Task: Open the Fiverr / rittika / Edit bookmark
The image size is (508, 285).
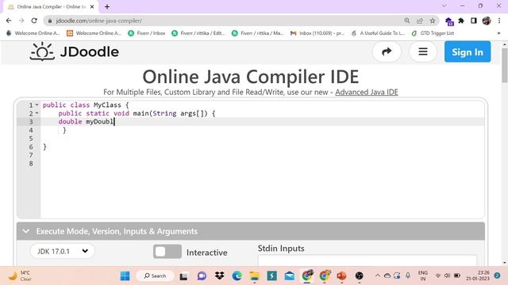Action: click(198, 33)
